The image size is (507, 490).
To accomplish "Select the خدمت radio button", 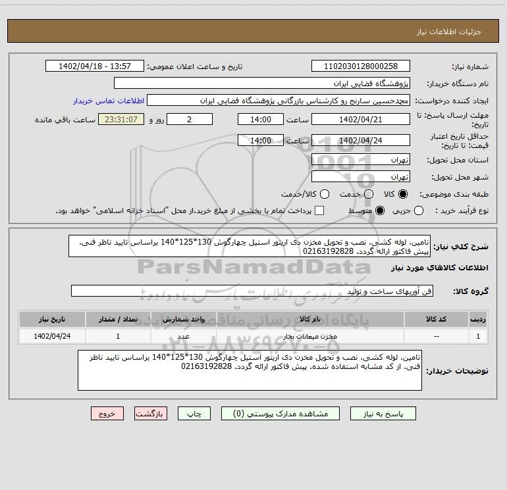I will point(369,194).
